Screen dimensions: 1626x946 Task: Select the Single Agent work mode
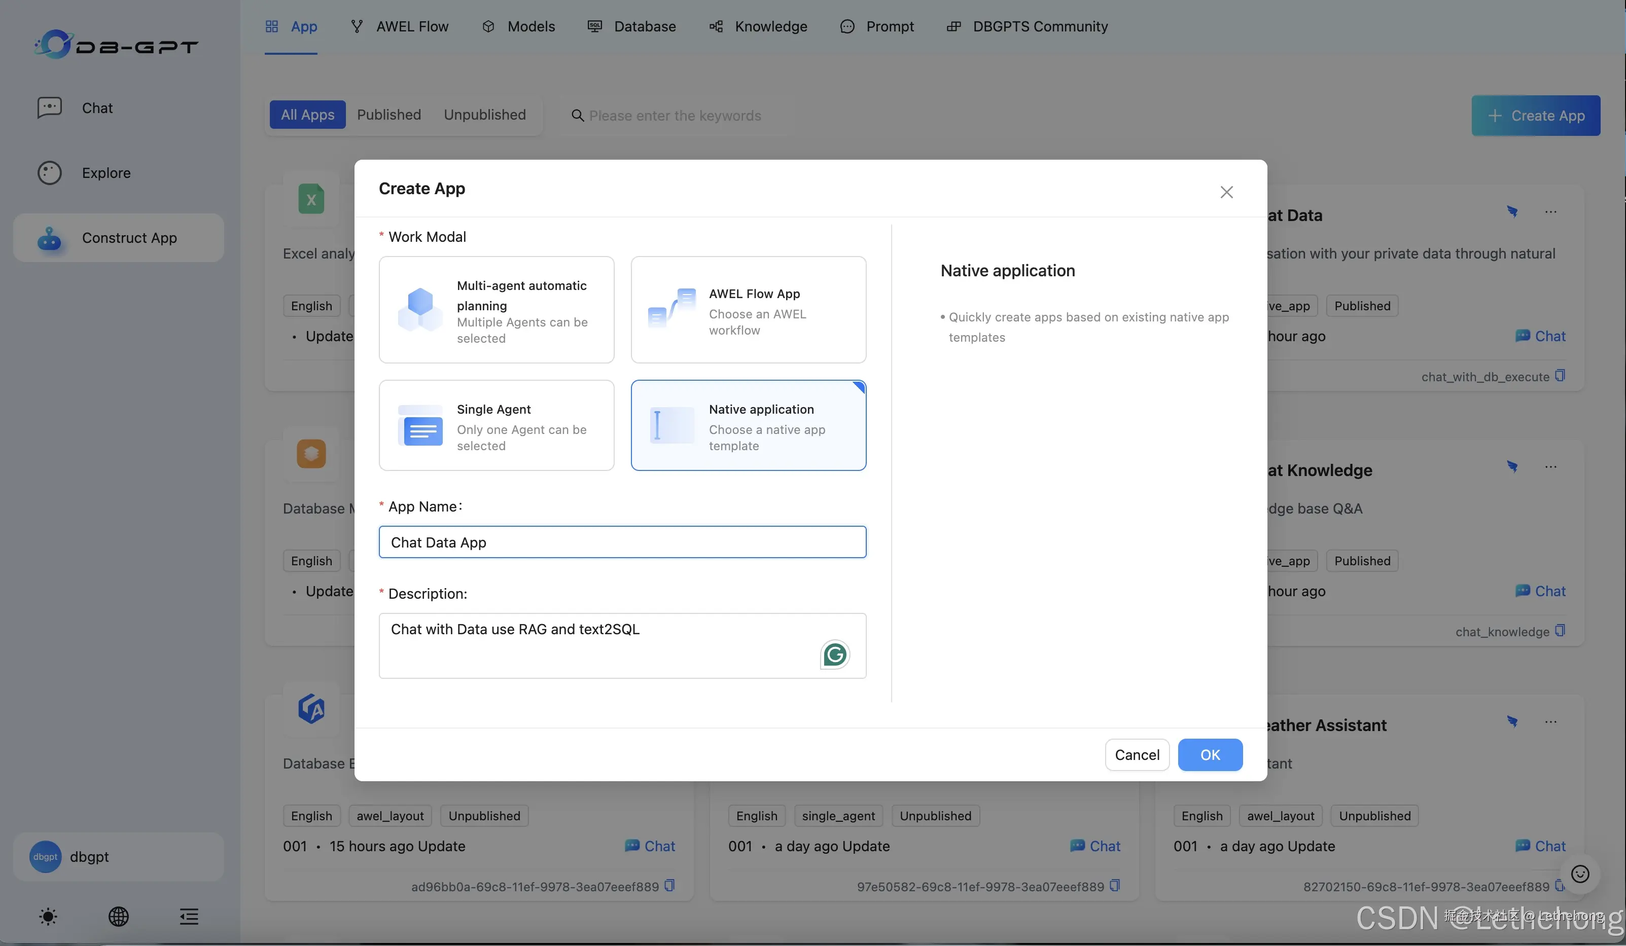496,425
